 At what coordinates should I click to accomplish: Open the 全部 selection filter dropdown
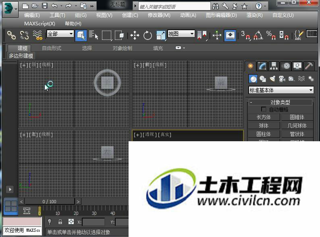[x=60, y=34]
